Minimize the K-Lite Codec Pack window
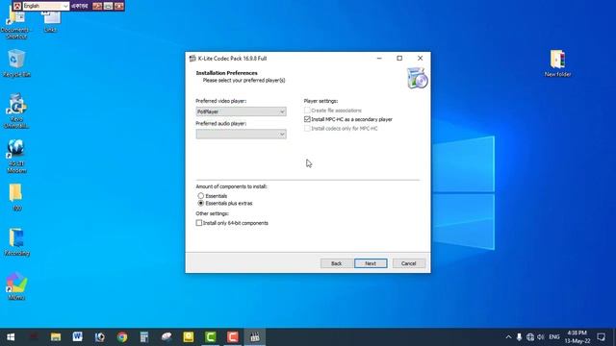The width and height of the screenshot is (616, 346). pos(379,58)
